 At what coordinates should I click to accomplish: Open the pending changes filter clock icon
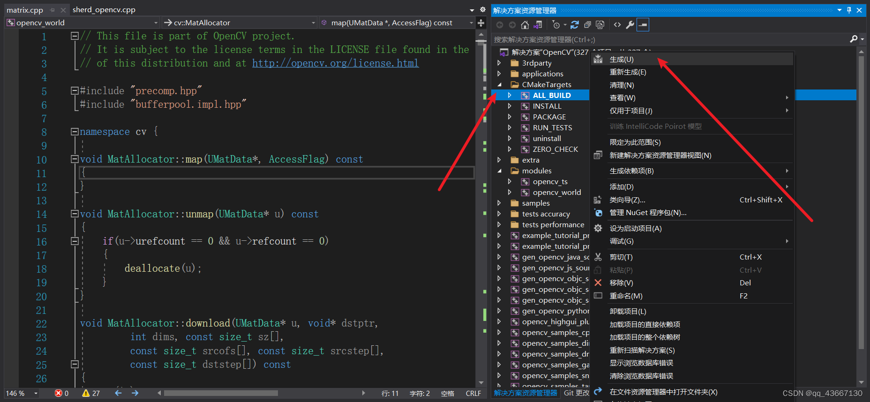556,25
